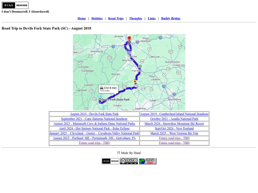
Task: Click the 3 hr 8 min travel time box
Action: click(x=108, y=89)
